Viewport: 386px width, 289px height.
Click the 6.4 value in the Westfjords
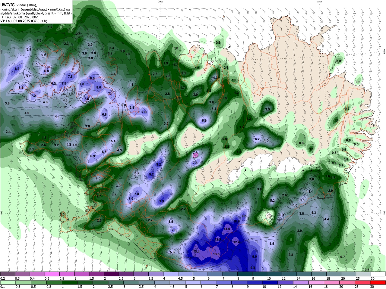[x=21, y=88]
